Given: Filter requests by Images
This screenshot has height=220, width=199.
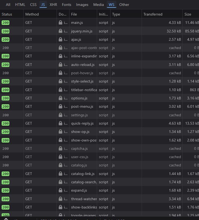Looking at the screenshot, I should click(82, 5).
